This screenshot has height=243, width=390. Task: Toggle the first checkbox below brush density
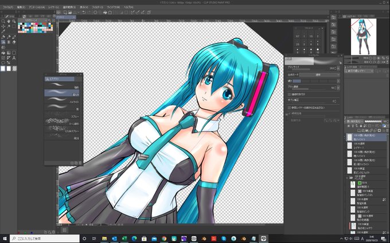click(289, 94)
